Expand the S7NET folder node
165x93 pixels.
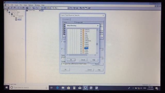tap(81, 43)
